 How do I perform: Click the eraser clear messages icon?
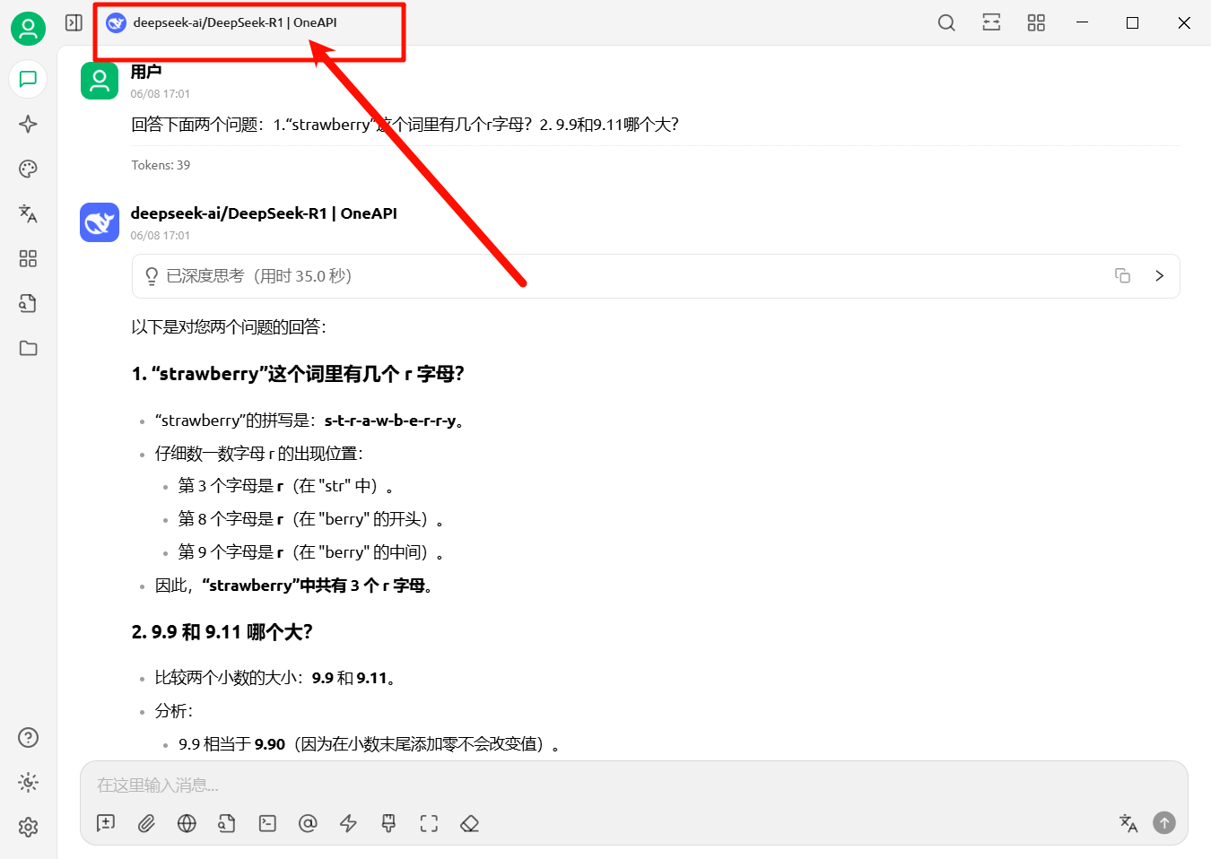pos(469,823)
